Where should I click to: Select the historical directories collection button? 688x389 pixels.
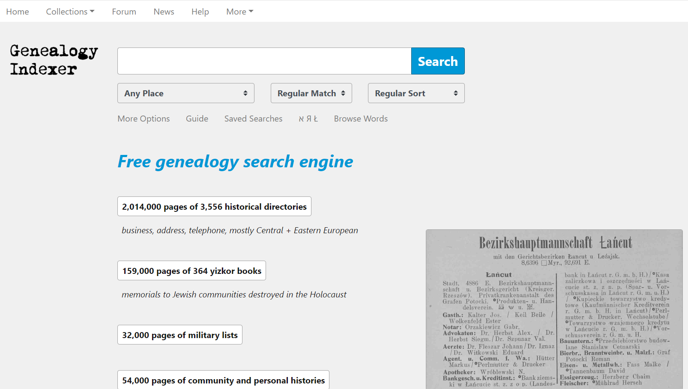tap(214, 207)
